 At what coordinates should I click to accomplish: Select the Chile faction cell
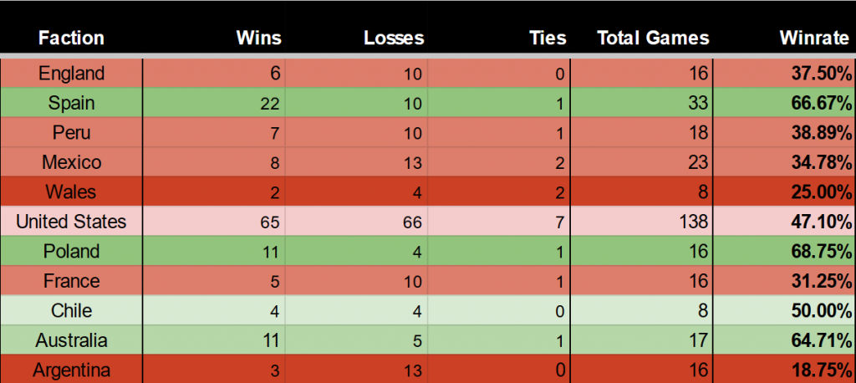pos(71,311)
